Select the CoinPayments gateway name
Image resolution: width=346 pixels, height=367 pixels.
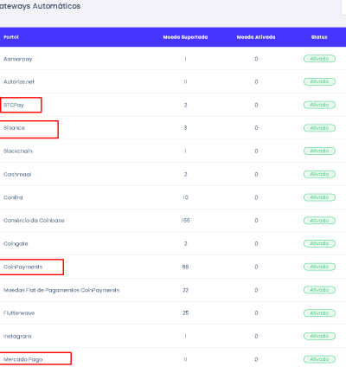point(23,267)
